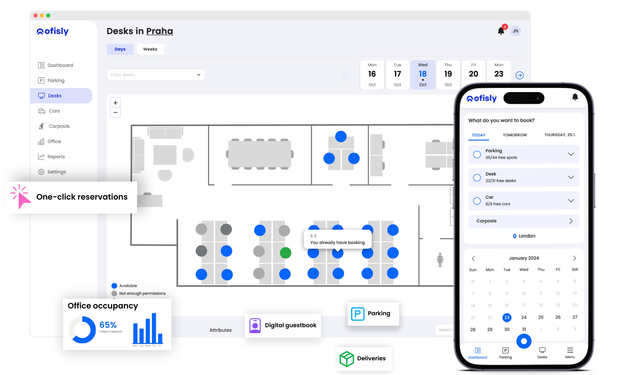
Task: Pick January 23 in phone calendar
Action: pyautogui.click(x=507, y=317)
